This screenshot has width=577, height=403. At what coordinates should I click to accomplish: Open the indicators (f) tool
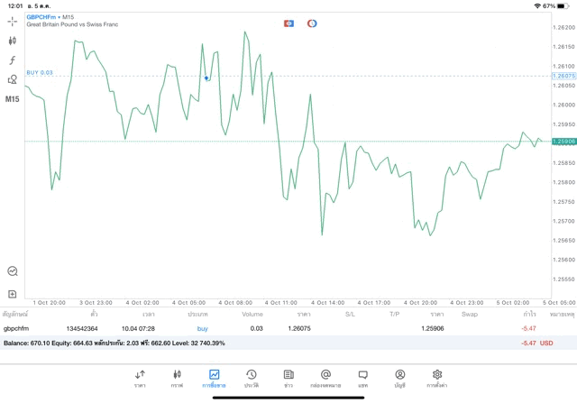(x=13, y=60)
